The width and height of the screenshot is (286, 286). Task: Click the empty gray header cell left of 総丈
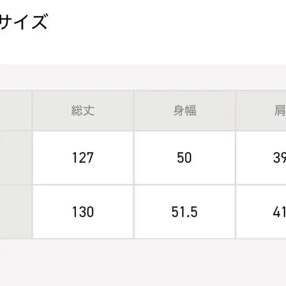pos(15,111)
